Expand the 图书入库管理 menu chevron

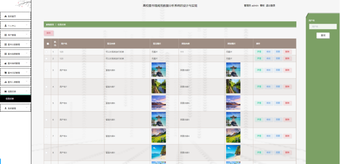click(27, 82)
